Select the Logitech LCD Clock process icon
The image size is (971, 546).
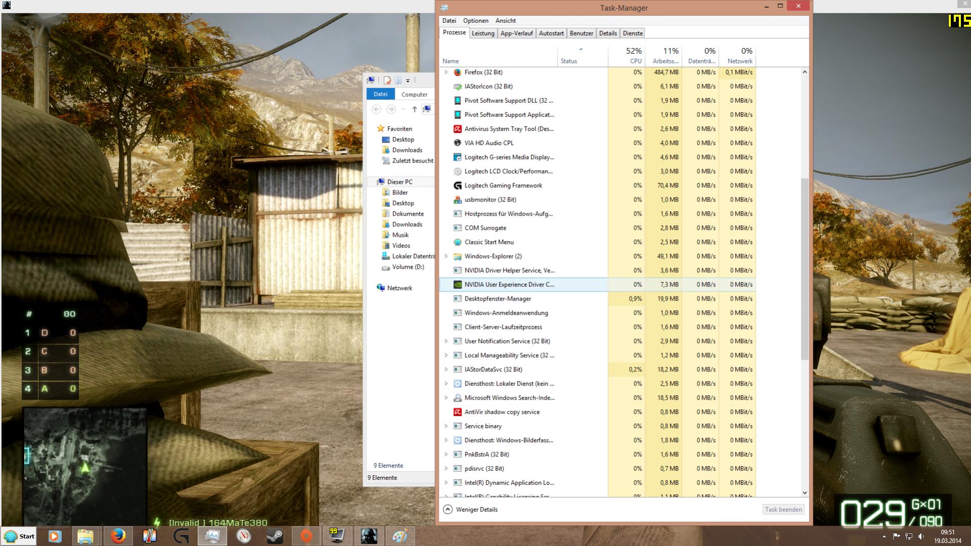click(x=457, y=172)
